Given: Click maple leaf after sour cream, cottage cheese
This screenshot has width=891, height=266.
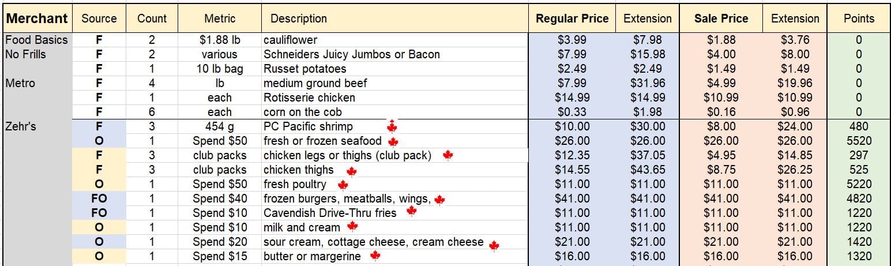Looking at the screenshot, I should tap(494, 245).
